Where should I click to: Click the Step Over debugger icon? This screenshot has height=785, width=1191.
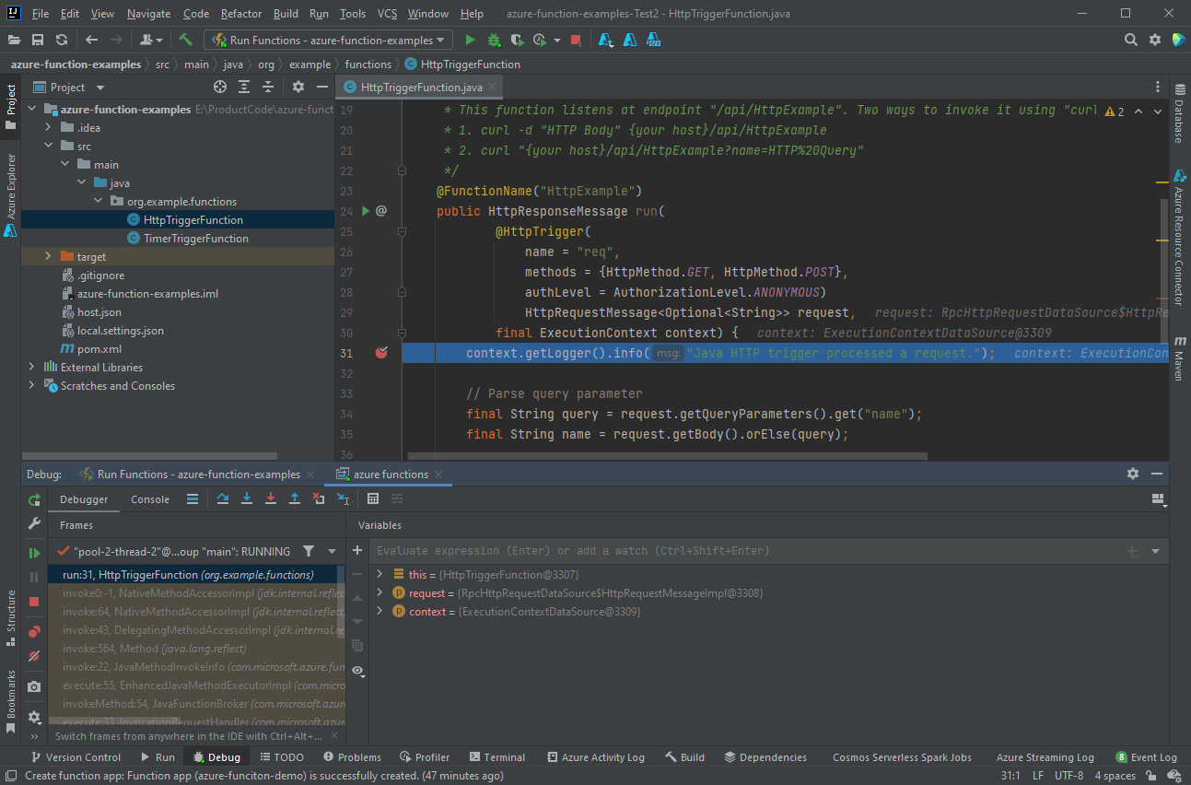coord(223,498)
